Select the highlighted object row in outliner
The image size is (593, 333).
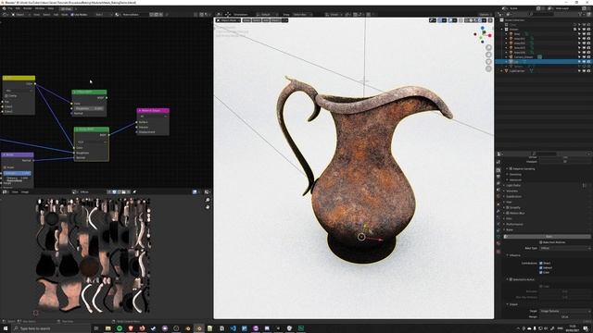[x=544, y=62]
